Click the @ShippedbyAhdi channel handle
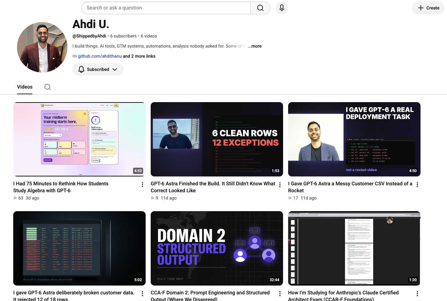This screenshot has width=447, height=301. pyautogui.click(x=89, y=36)
